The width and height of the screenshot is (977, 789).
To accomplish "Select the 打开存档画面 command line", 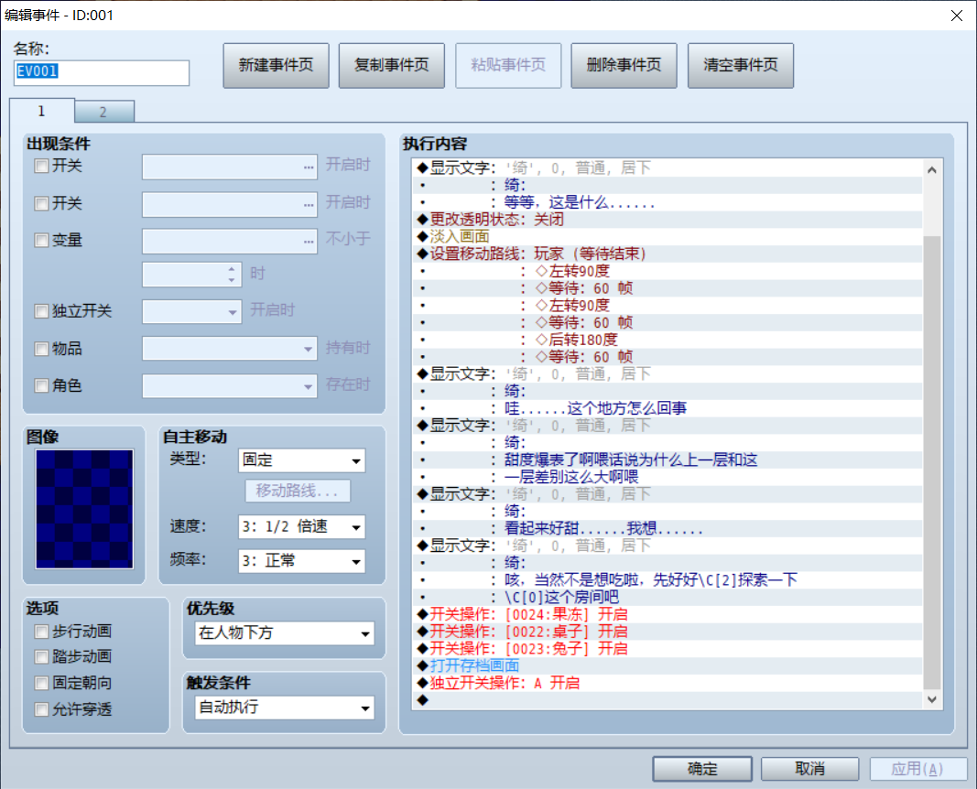I will pos(668,665).
